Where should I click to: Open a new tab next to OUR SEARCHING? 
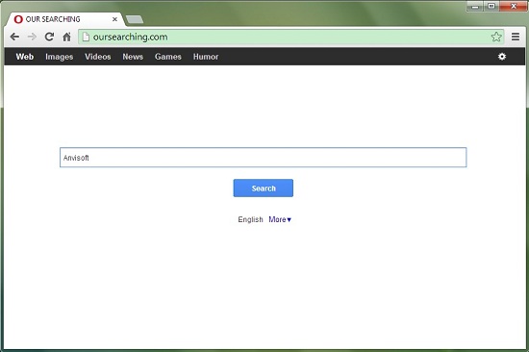click(135, 19)
